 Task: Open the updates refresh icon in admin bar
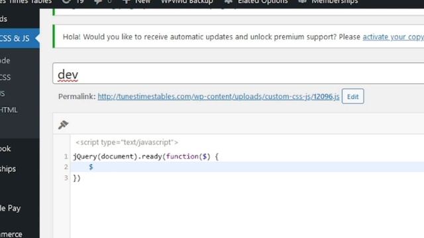pyautogui.click(x=66, y=1)
